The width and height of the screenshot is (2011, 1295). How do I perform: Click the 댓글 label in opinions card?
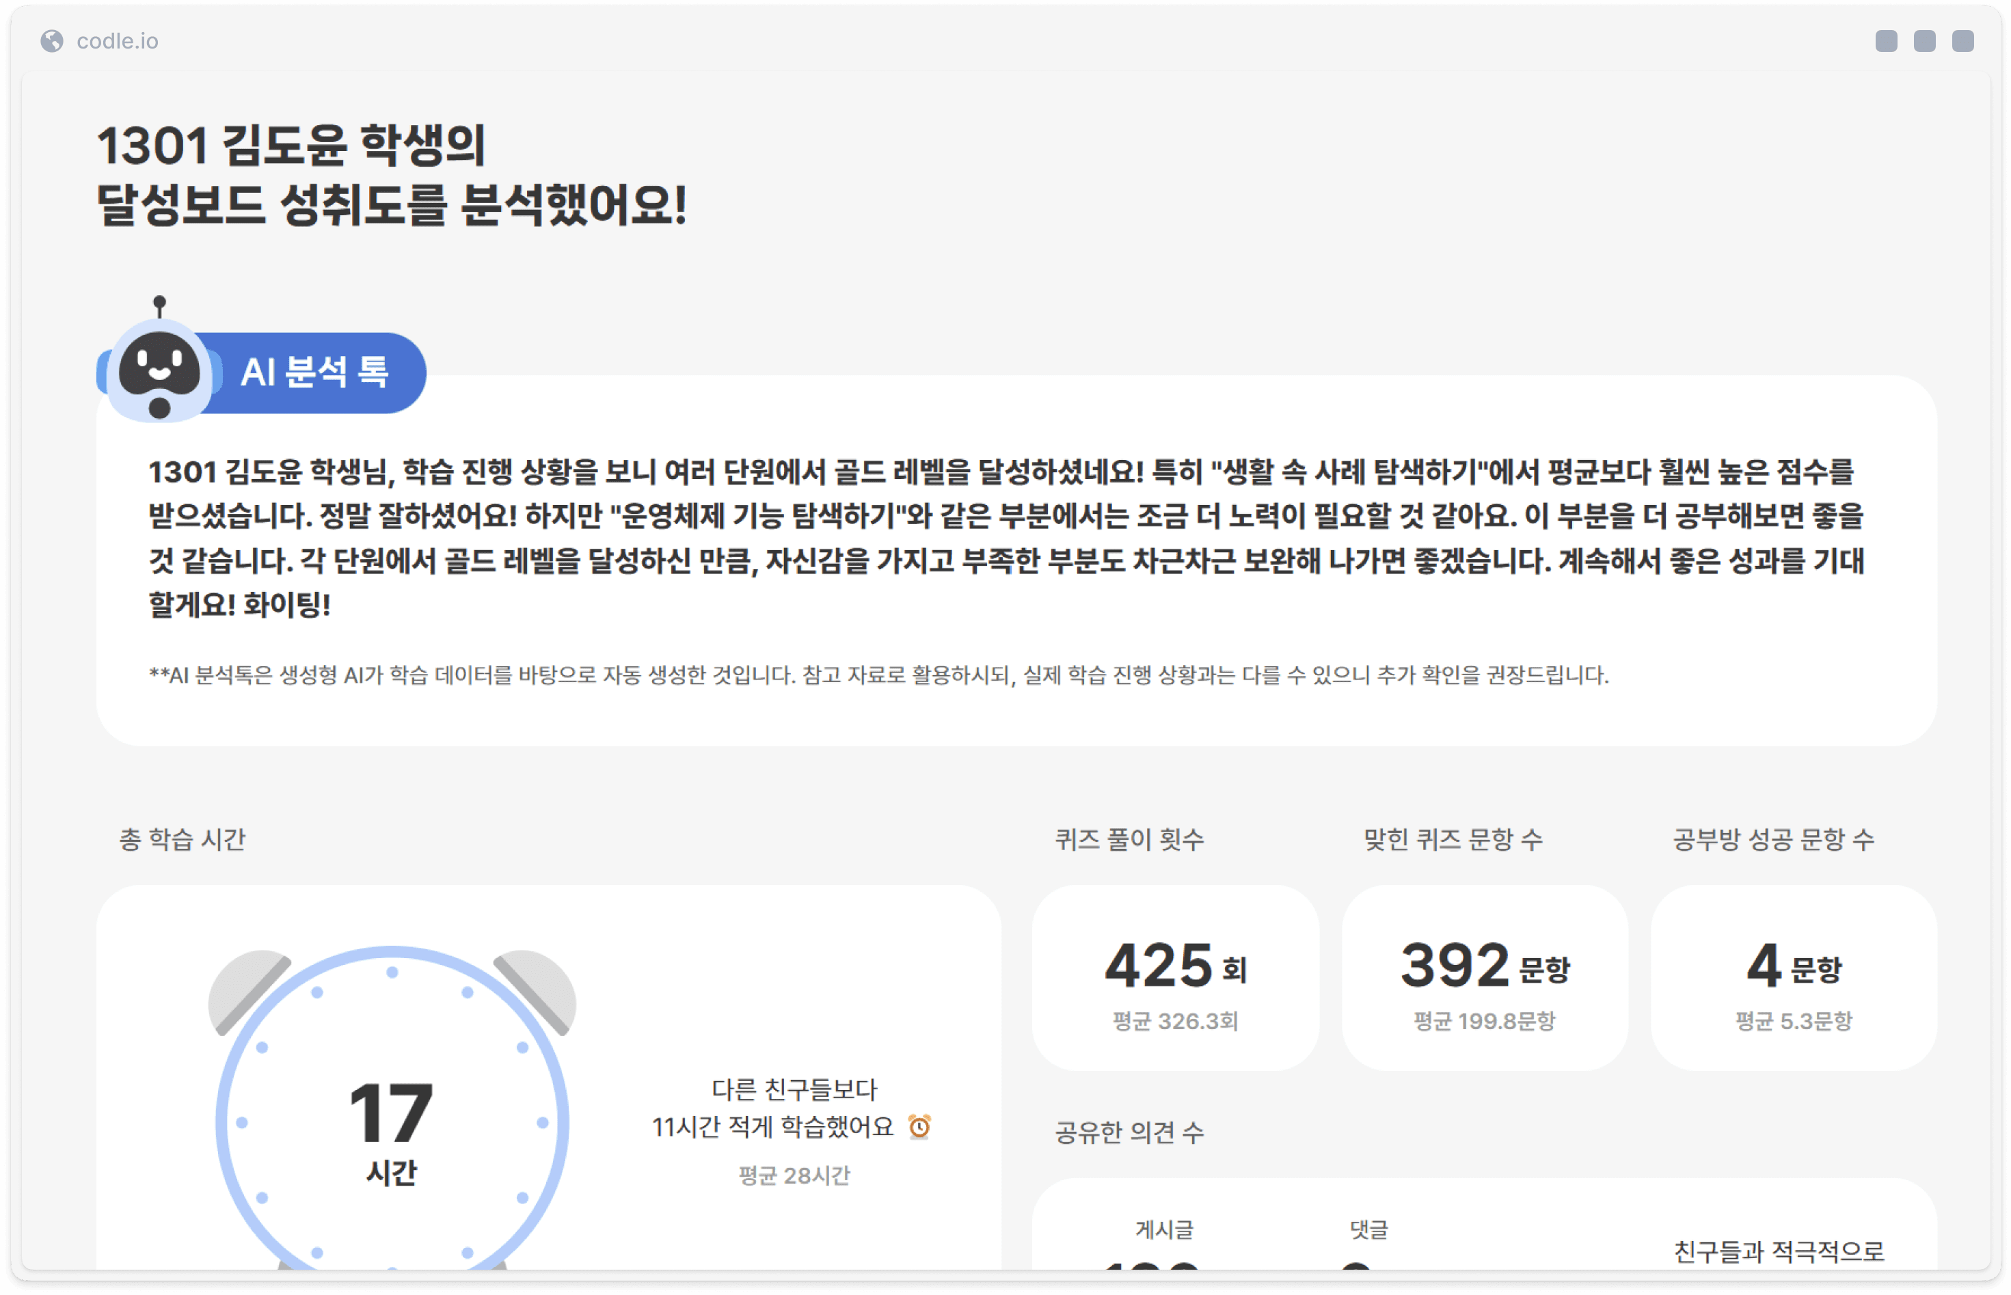coord(1368,1229)
